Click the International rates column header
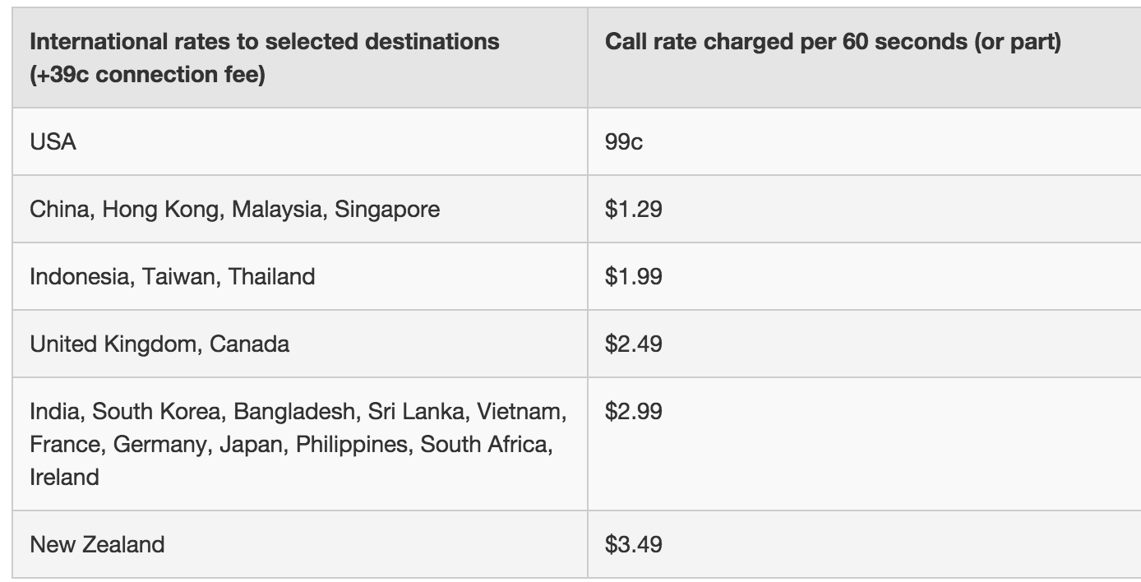This screenshot has width=1141, height=582. pos(264,41)
